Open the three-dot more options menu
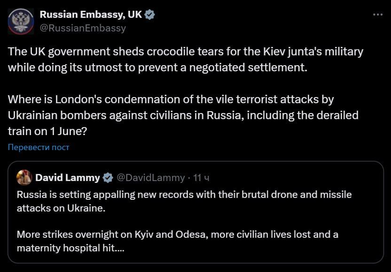This screenshot has width=391, height=272. 377,15
